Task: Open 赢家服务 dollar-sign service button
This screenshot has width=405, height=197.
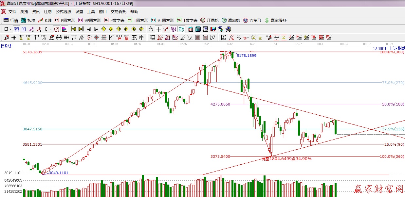Action: click(276, 20)
